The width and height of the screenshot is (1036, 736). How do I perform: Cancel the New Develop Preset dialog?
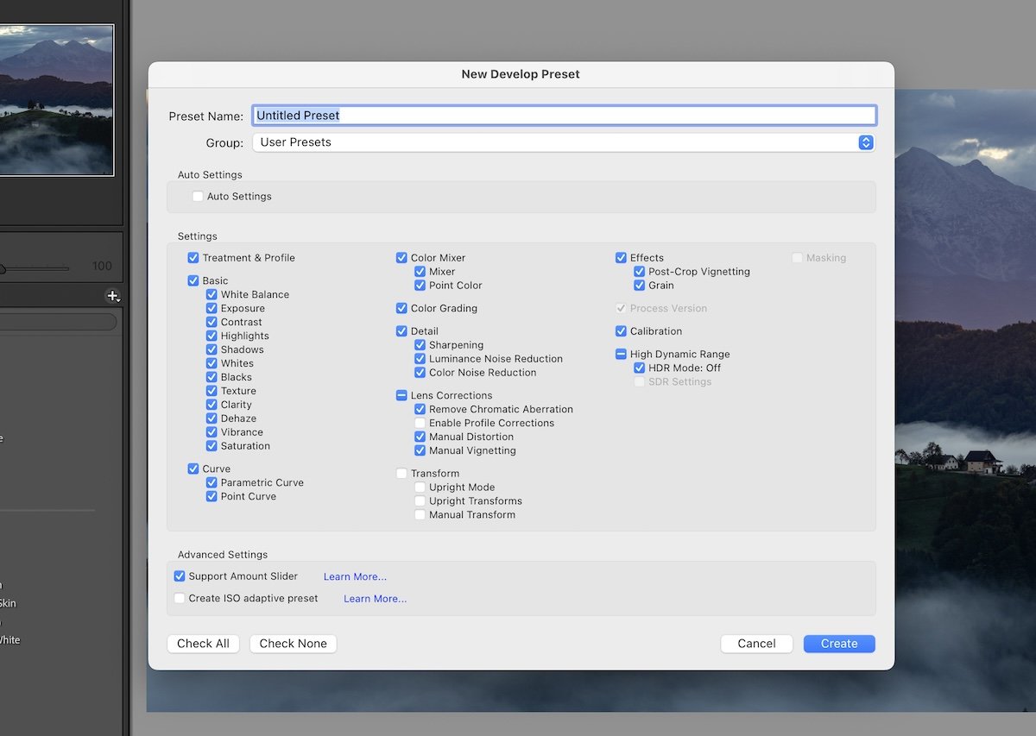pos(756,643)
